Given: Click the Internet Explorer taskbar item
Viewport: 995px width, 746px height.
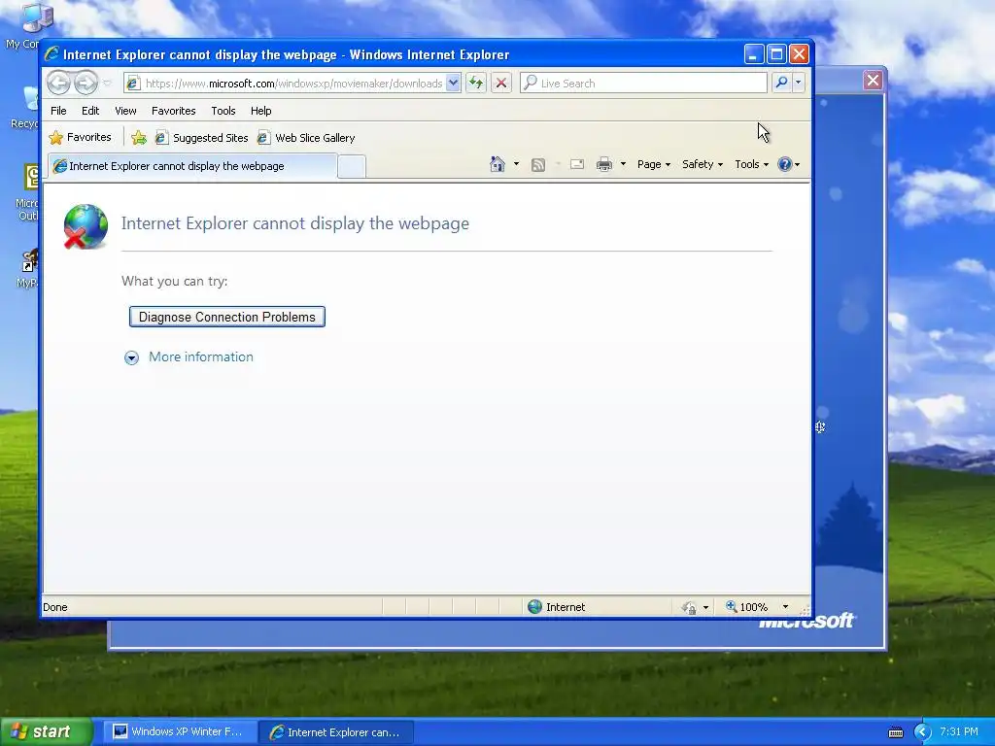Looking at the screenshot, I should (x=336, y=732).
